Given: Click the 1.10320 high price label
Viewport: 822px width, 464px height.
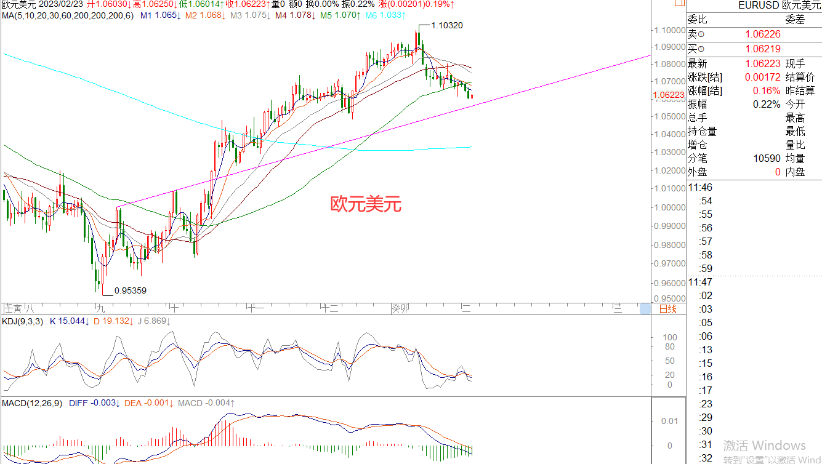Looking at the screenshot, I should click(x=446, y=25).
